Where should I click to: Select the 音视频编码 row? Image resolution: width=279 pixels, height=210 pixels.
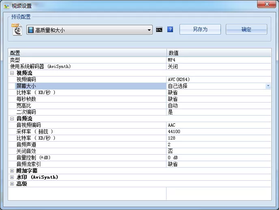pyautogui.click(x=140, y=125)
